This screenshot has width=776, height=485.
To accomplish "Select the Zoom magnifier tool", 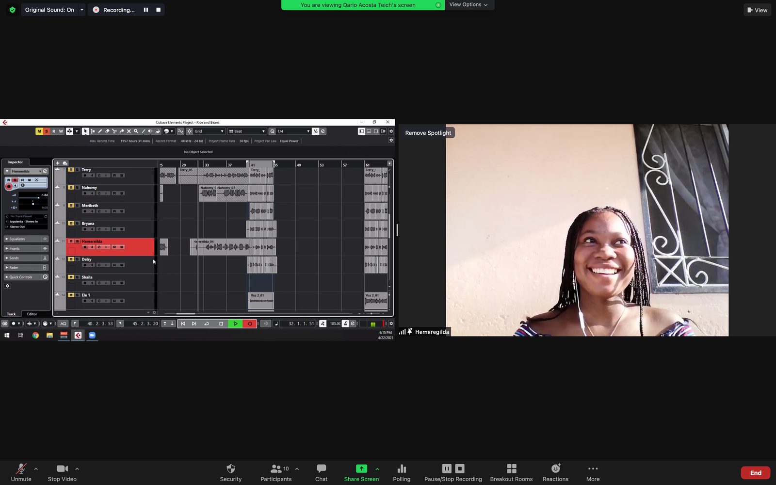I will point(136,131).
